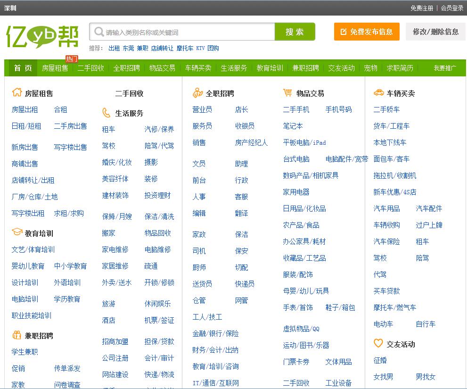Image resolution: width=467 pixels, height=389 pixels.
Task: Click the phone icon beside 生活服务
Action: (107, 113)
